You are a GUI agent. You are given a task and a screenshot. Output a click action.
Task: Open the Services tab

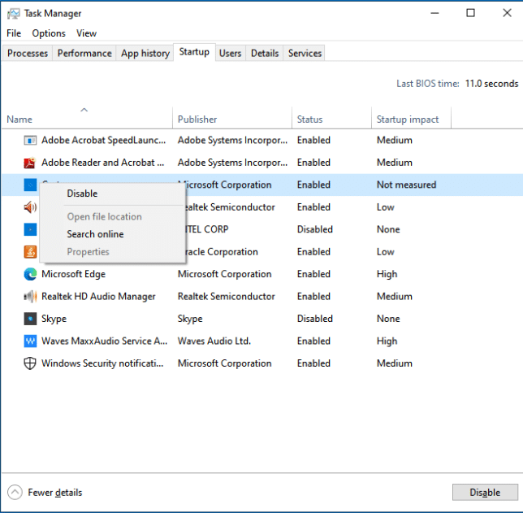[305, 54]
